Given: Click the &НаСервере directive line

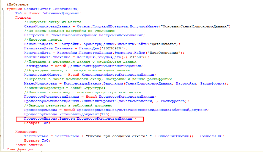Looking at the screenshot, I should 18,4.
